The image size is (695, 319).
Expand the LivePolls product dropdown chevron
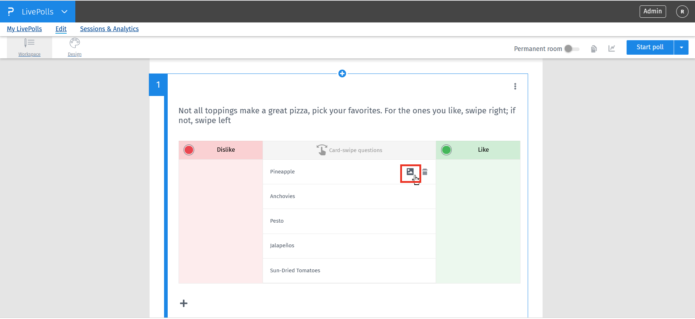click(64, 12)
